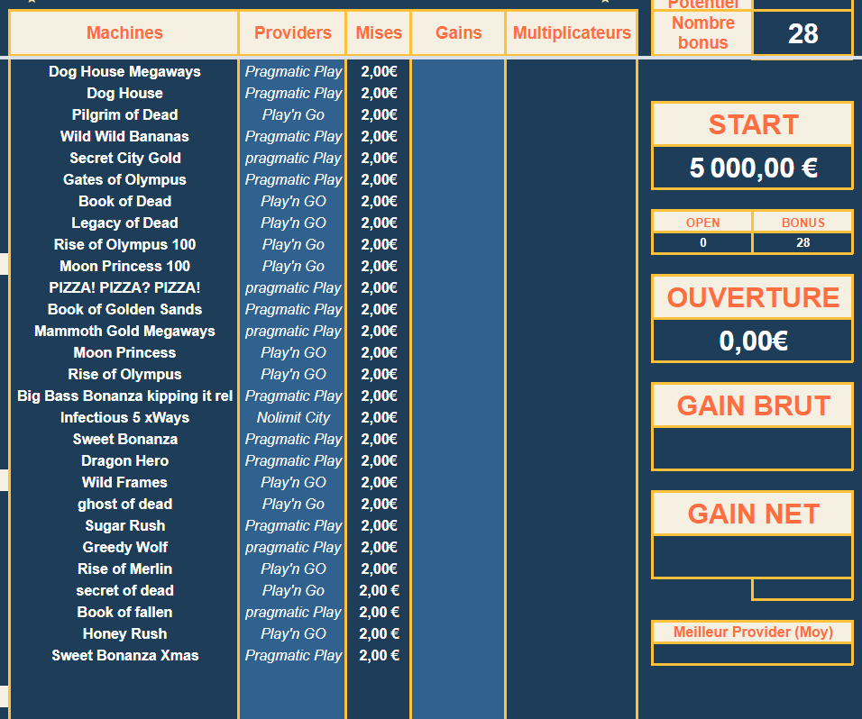The height and width of the screenshot is (719, 862).
Task: Click the Honey Rush cell
Action: (124, 634)
